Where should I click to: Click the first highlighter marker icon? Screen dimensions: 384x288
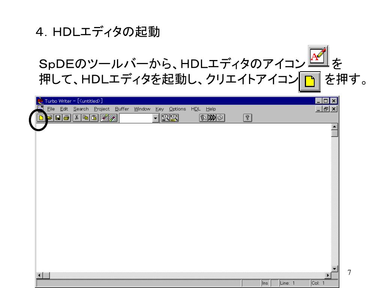click(x=104, y=118)
